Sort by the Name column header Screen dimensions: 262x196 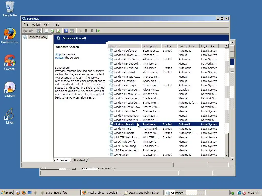pyautogui.click(x=125, y=46)
